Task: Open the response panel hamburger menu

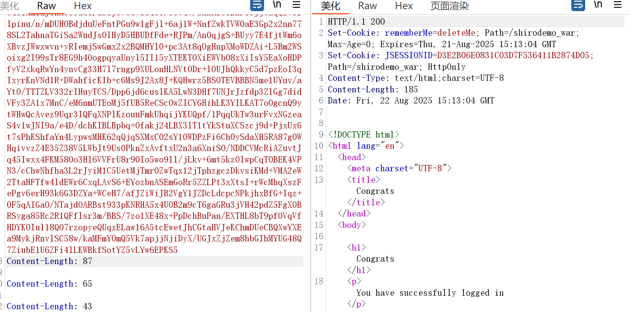Action: click(617, 5)
